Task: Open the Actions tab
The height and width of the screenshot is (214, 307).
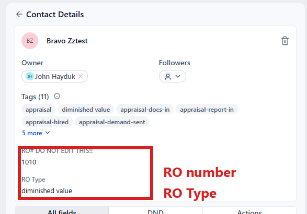Action: (x=249, y=211)
